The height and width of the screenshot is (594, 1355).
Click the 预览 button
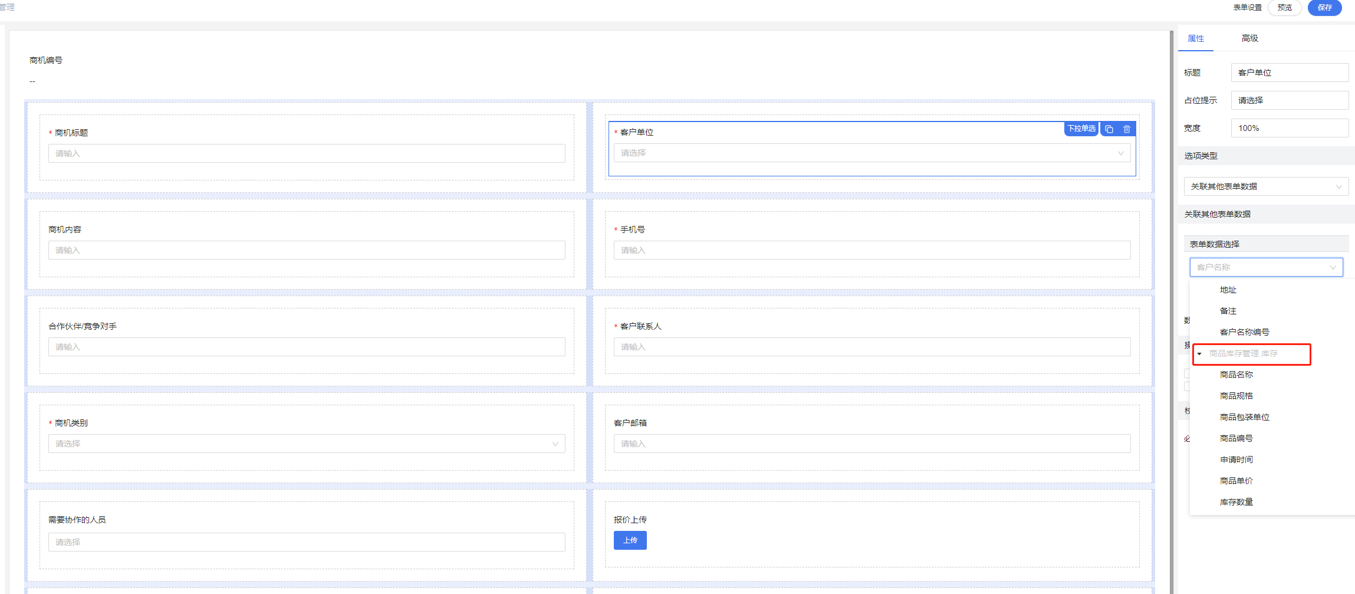tap(1285, 8)
